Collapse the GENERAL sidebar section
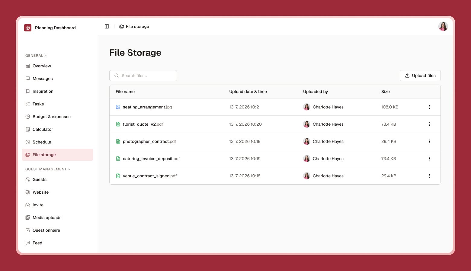 pyautogui.click(x=36, y=56)
